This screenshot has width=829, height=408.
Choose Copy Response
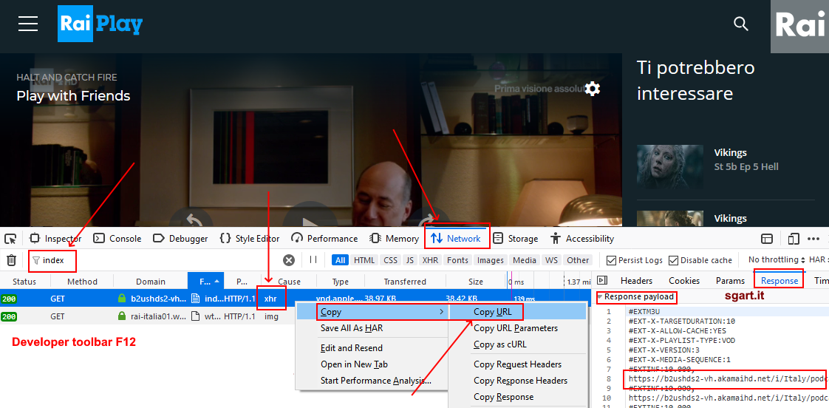click(x=503, y=397)
